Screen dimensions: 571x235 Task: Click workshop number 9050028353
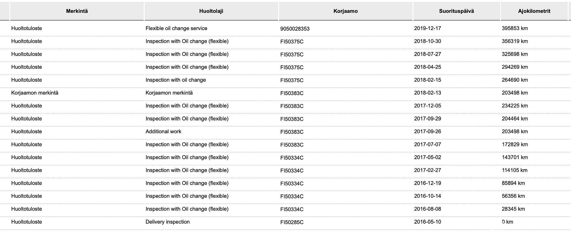tap(295, 29)
